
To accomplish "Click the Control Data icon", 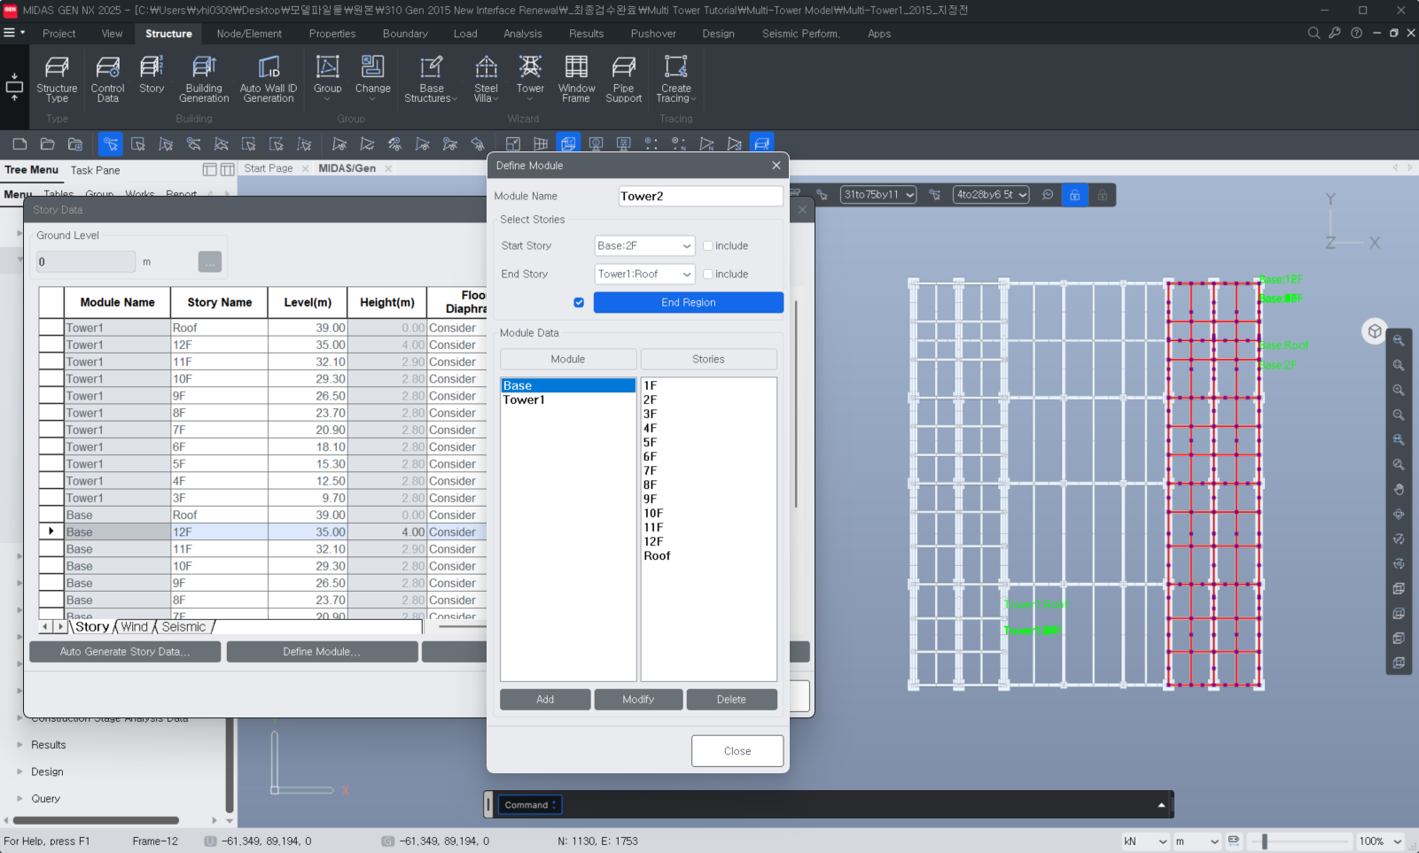I will 107,78.
